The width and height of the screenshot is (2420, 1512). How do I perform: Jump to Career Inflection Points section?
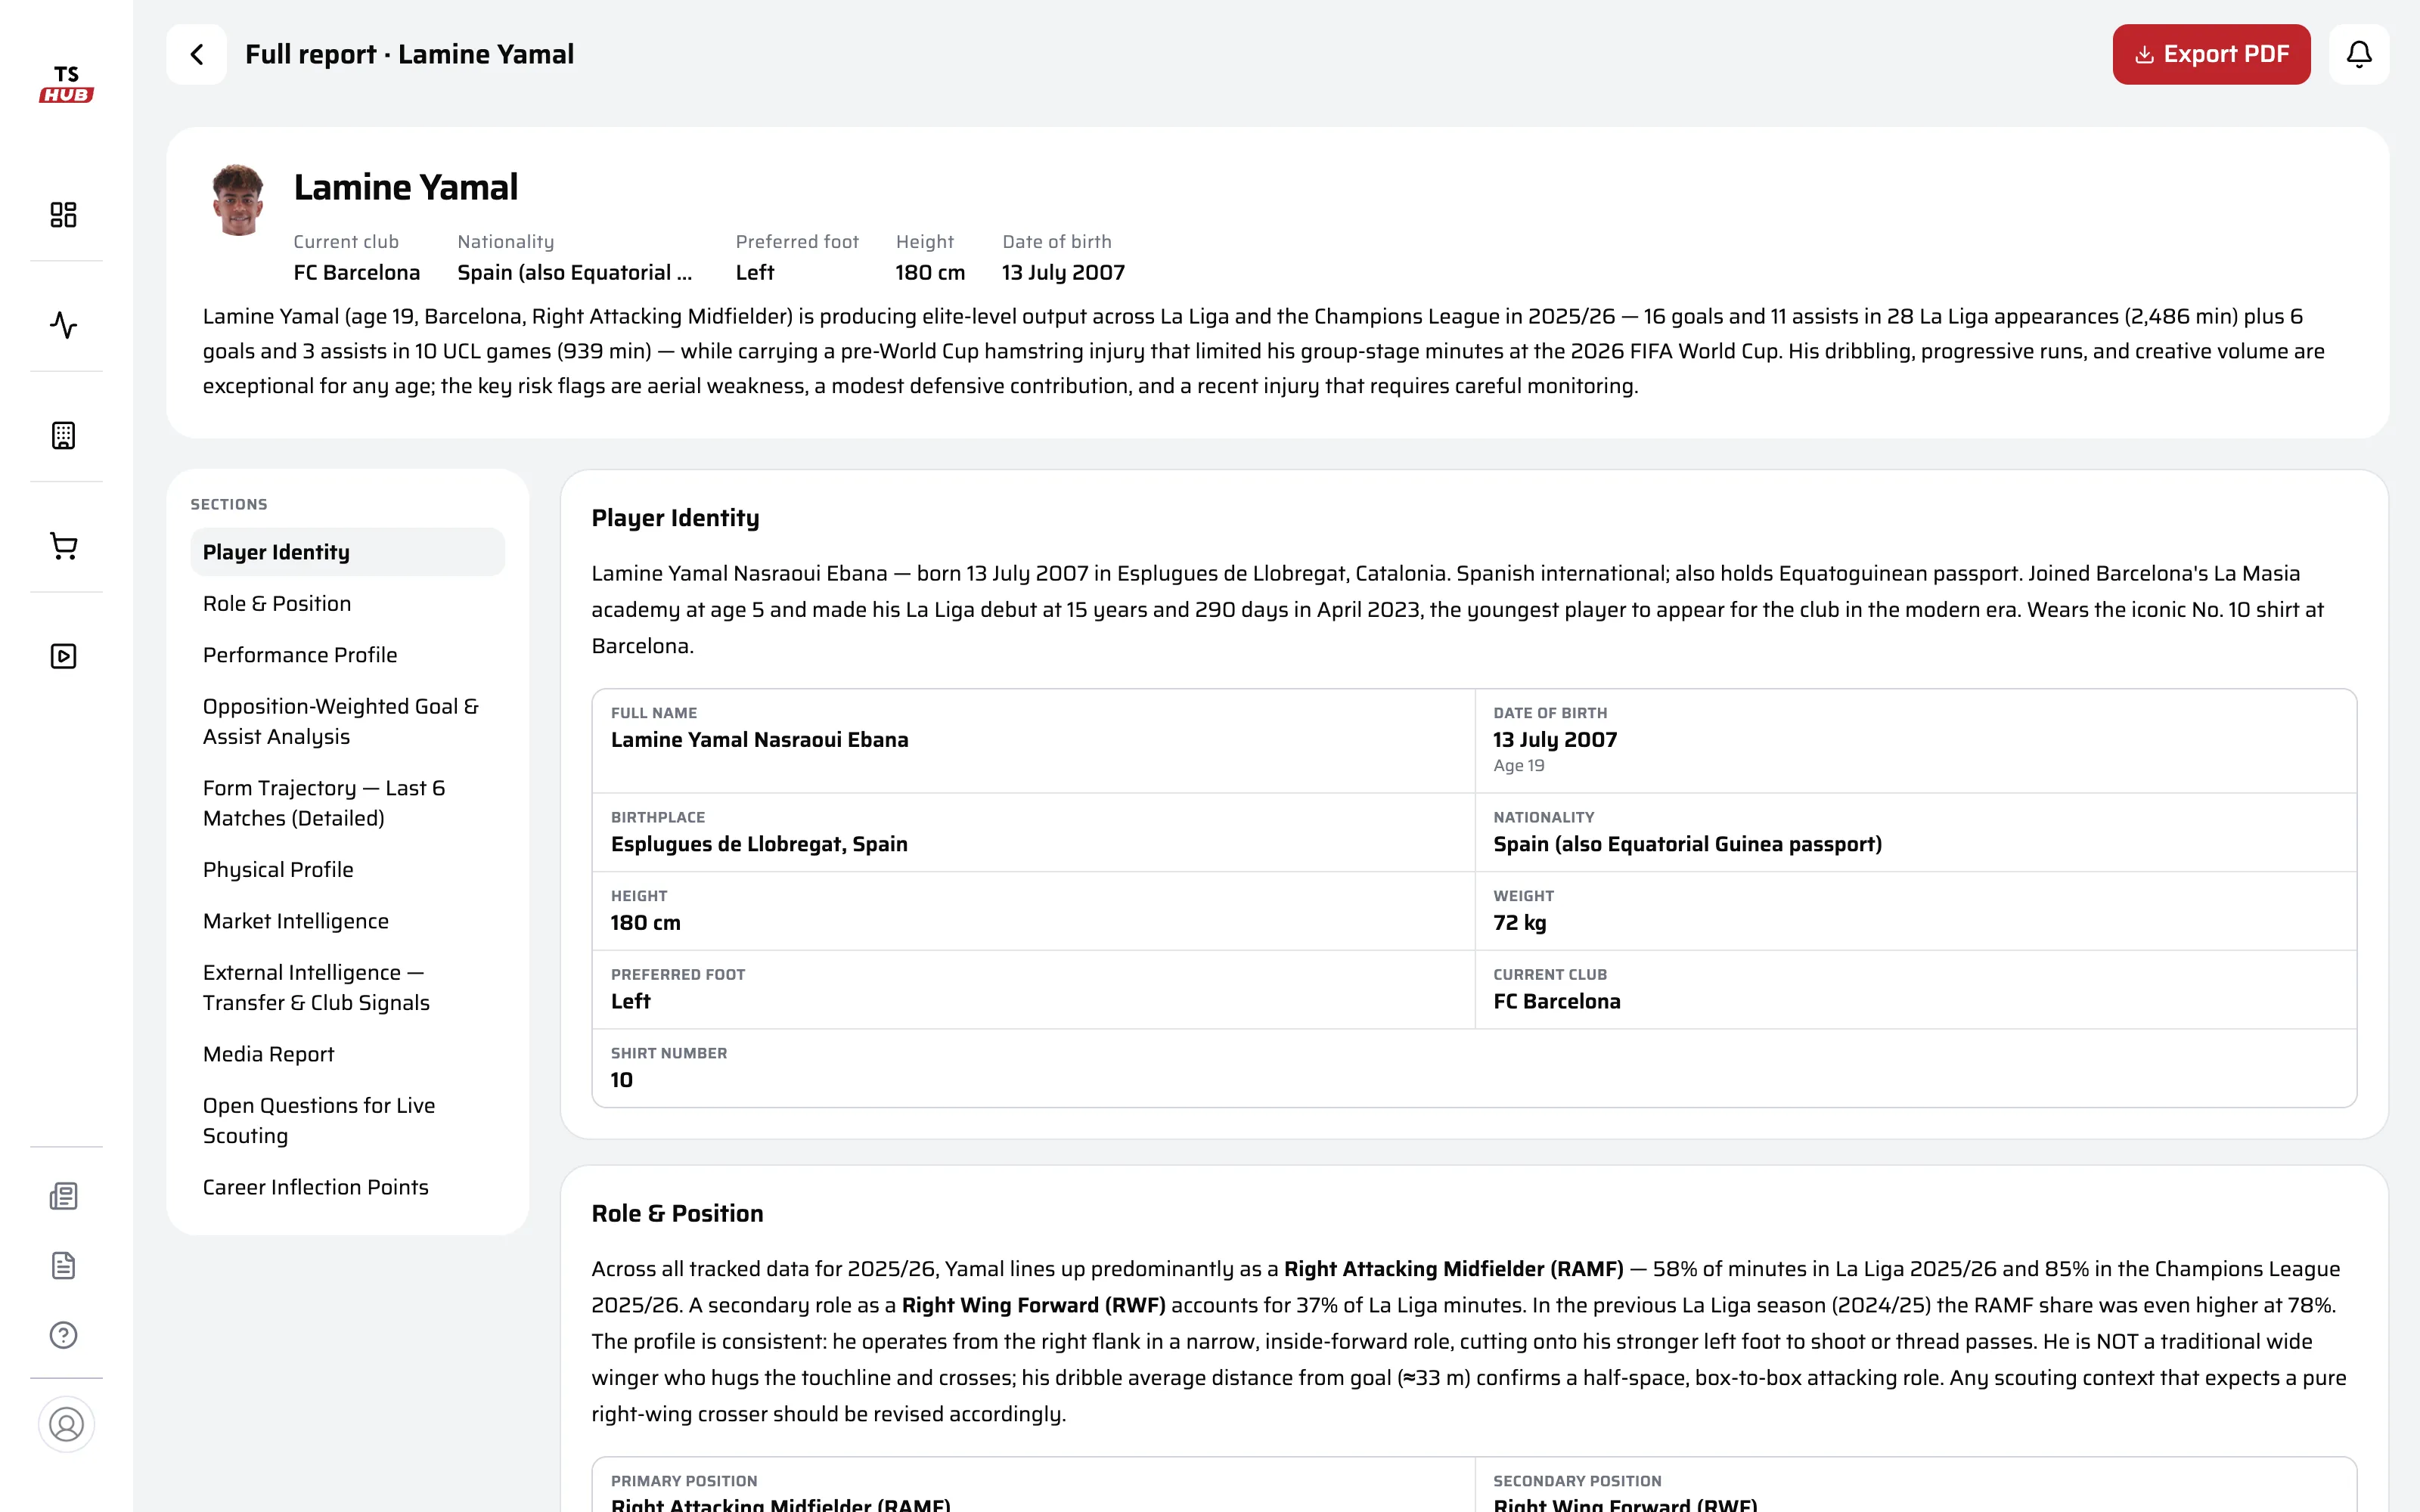click(348, 1187)
